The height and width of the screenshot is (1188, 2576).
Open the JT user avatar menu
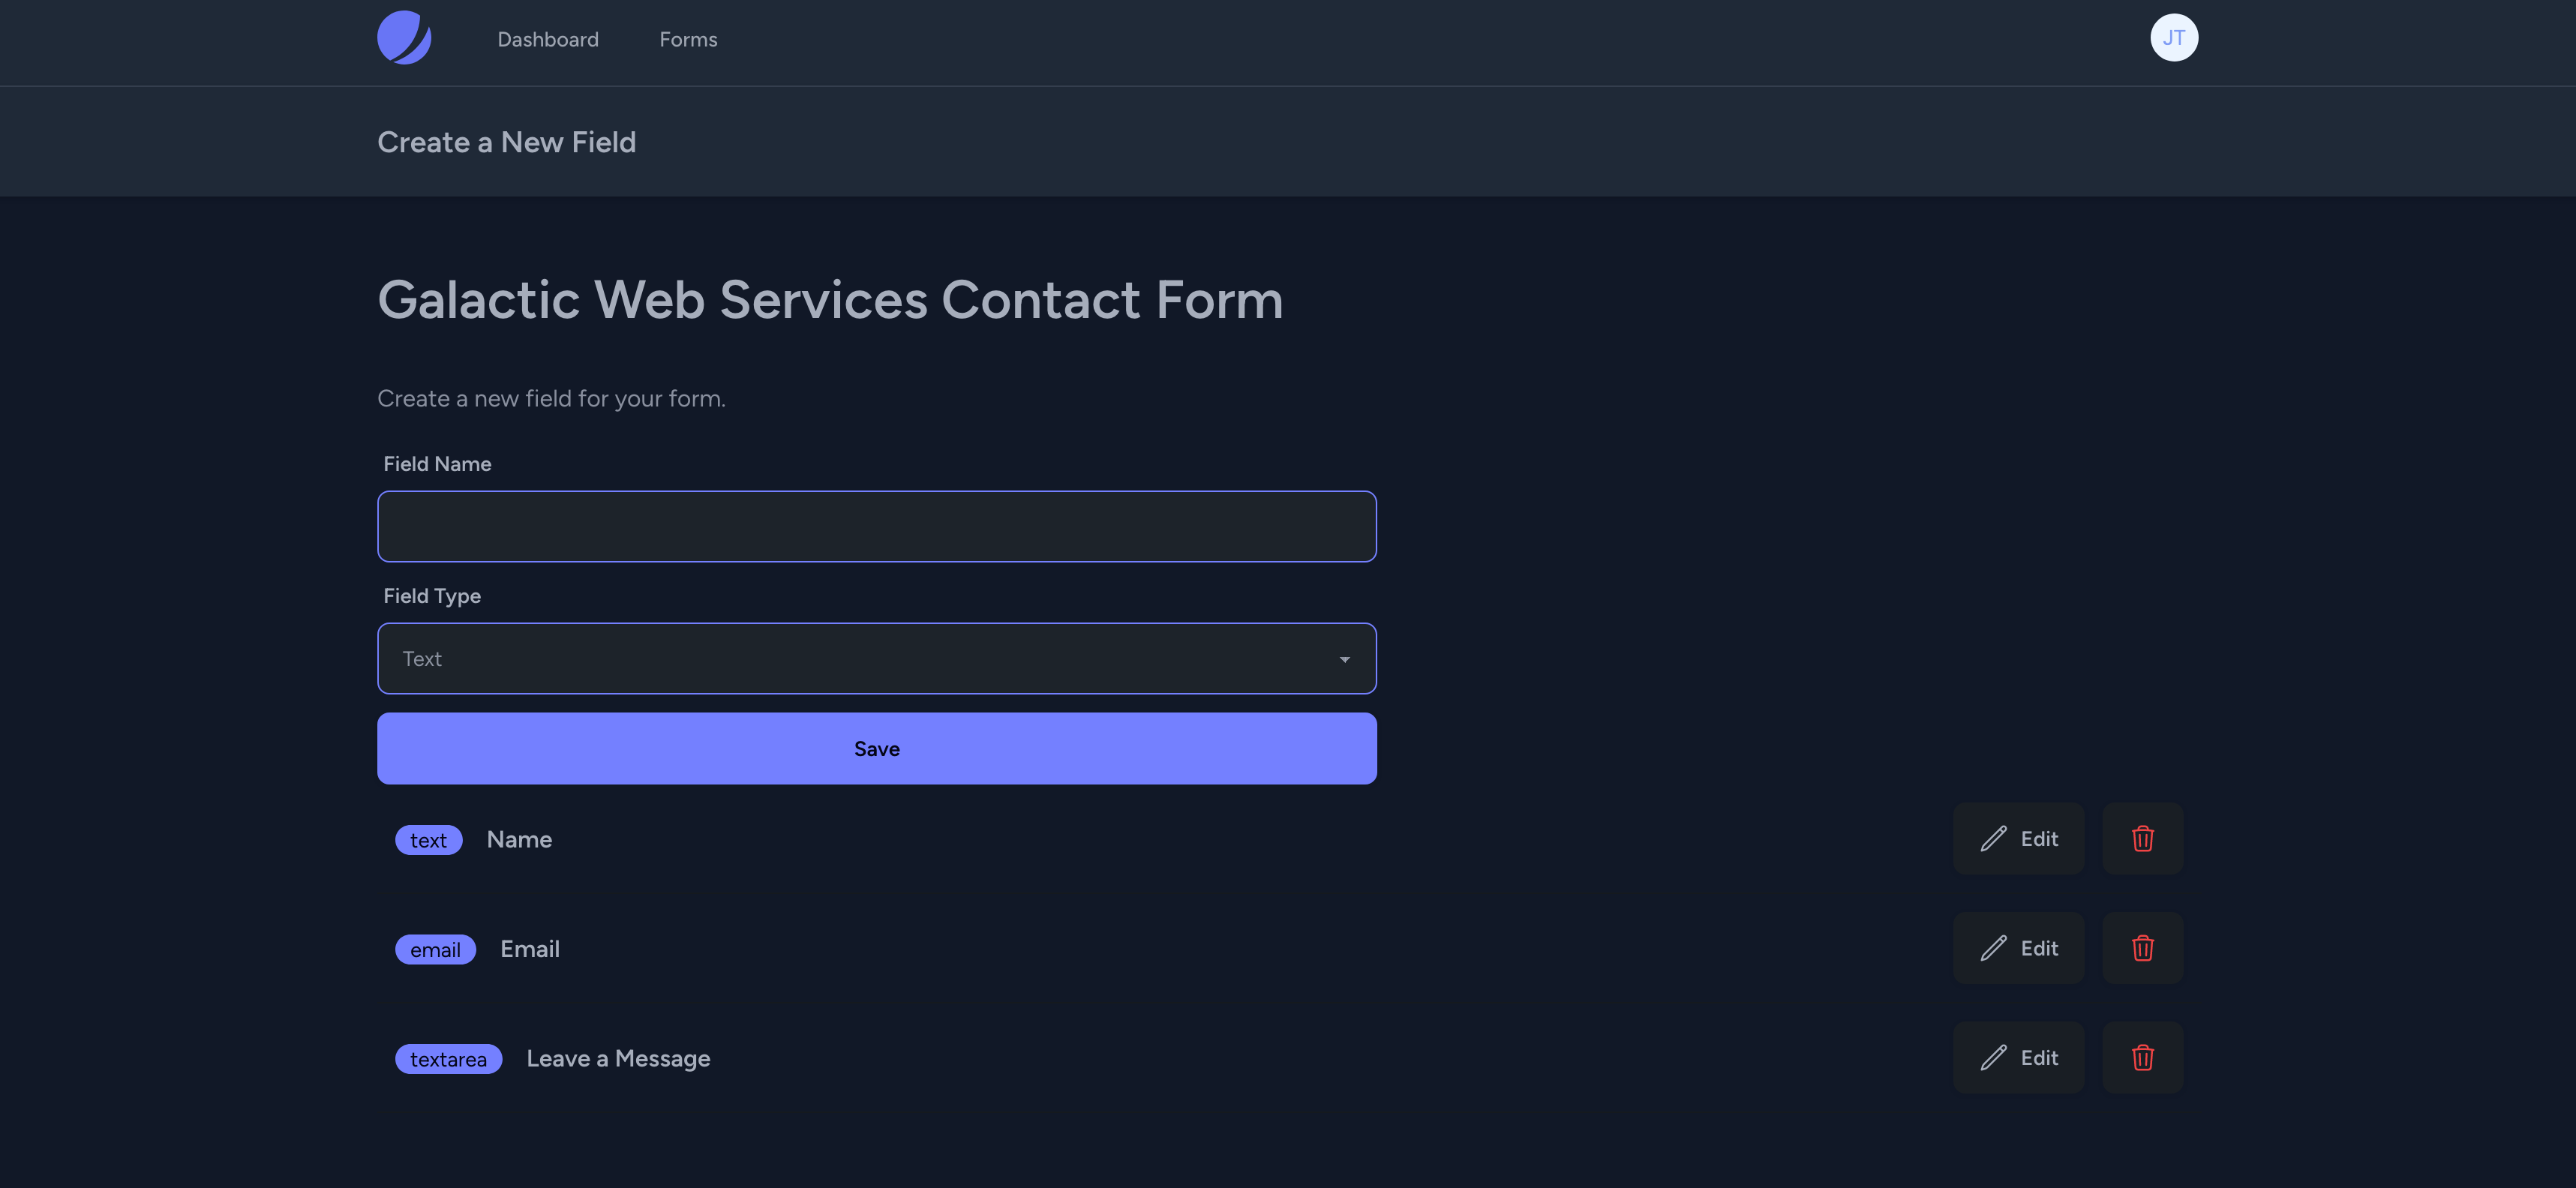click(2174, 38)
